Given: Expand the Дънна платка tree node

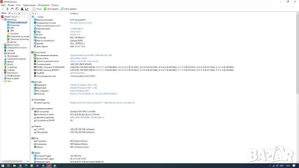Looking at the screenshot, I should click(x=2, y=45).
